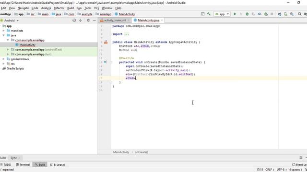
Task: Toggle the Build tool window button
Action: (40, 164)
